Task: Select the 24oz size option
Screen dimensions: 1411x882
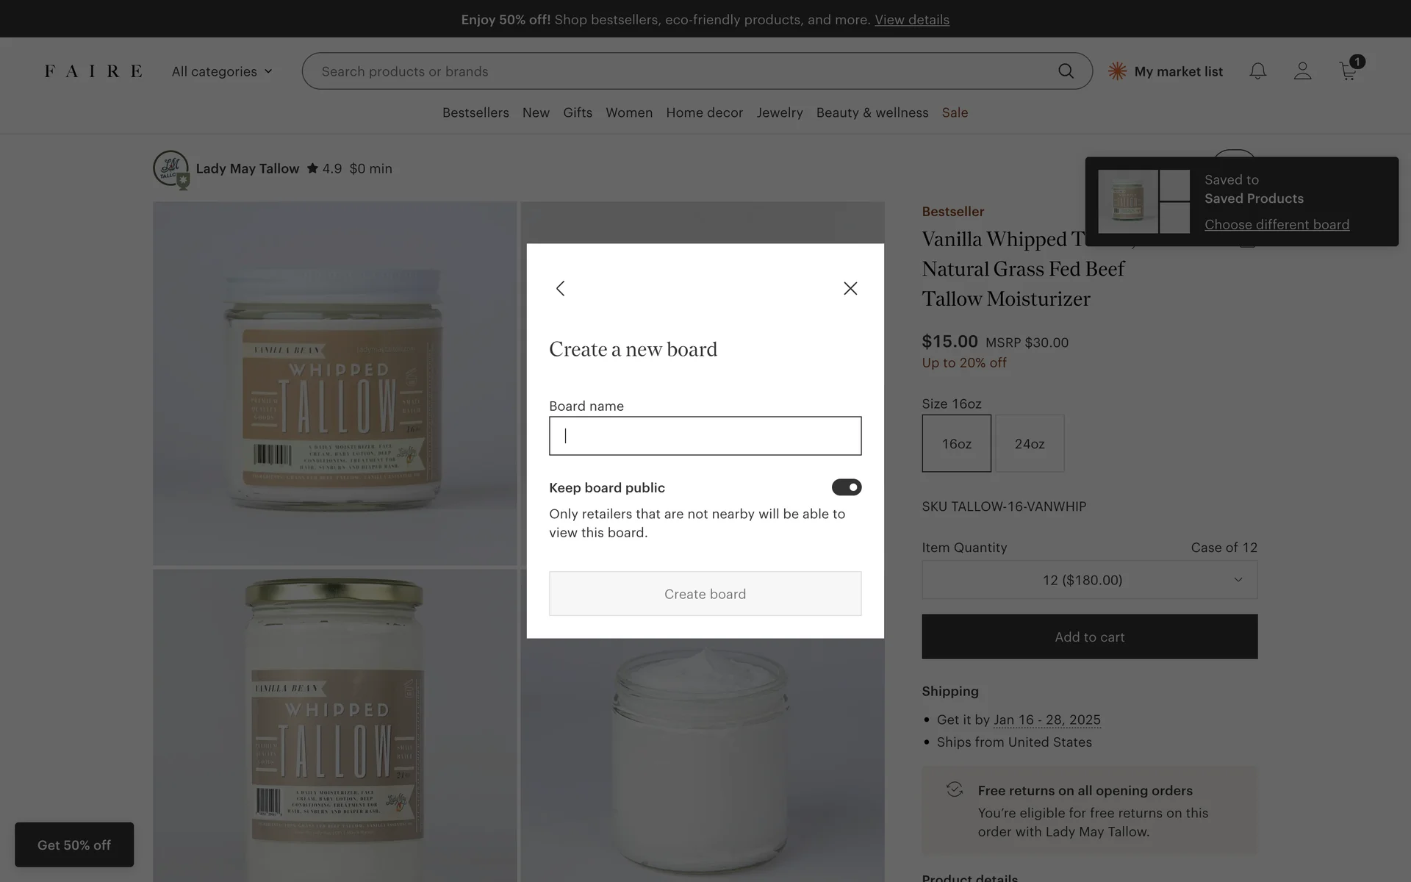Action: 1029,443
